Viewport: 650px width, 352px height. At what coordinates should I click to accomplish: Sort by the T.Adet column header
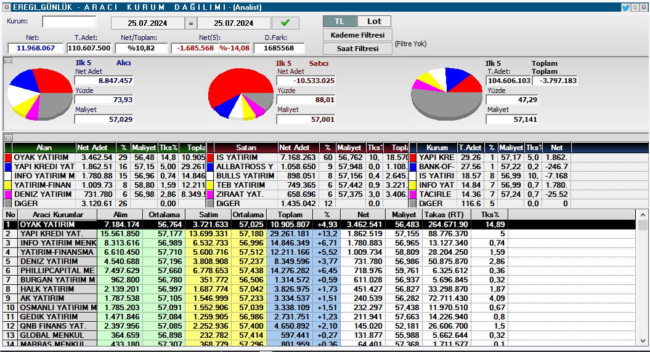click(470, 148)
